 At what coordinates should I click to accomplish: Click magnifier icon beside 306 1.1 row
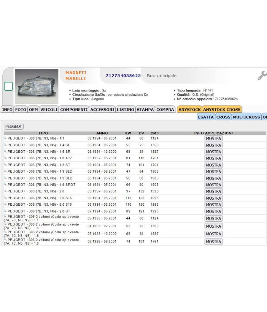tap(5, 138)
